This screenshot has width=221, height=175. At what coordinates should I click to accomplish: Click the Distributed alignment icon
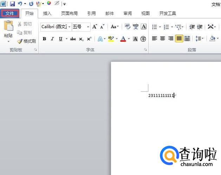click(x=187, y=38)
